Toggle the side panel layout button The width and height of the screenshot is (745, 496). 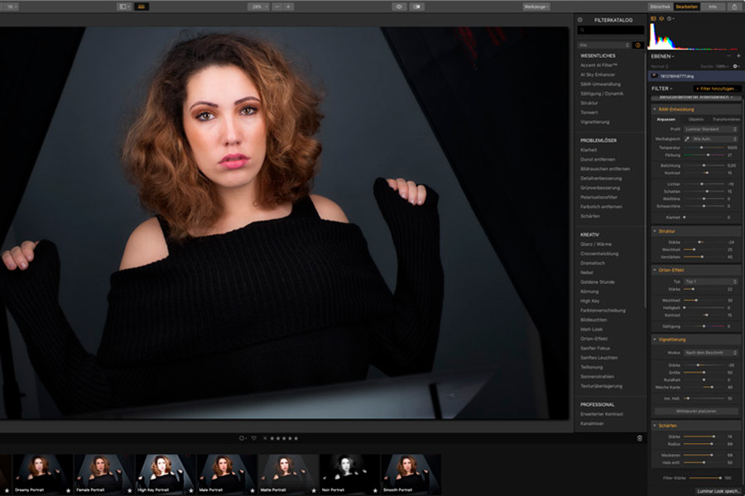click(x=124, y=7)
